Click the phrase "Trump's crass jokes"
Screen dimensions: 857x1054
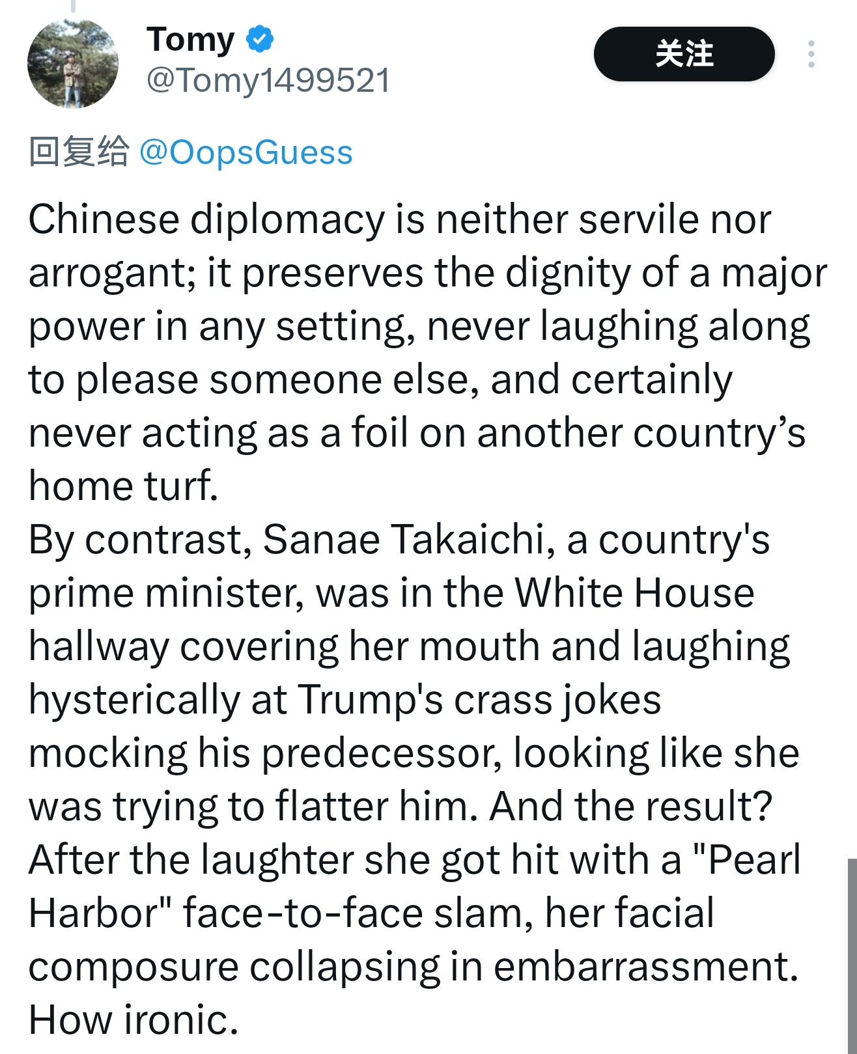tap(479, 700)
